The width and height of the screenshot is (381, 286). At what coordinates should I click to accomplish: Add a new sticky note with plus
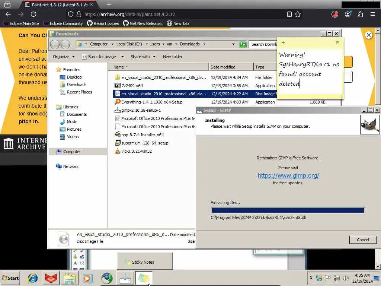283,42
